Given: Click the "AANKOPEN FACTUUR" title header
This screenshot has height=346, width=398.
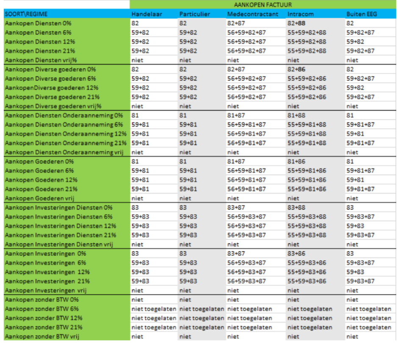Looking at the screenshot, I should 263,5.
